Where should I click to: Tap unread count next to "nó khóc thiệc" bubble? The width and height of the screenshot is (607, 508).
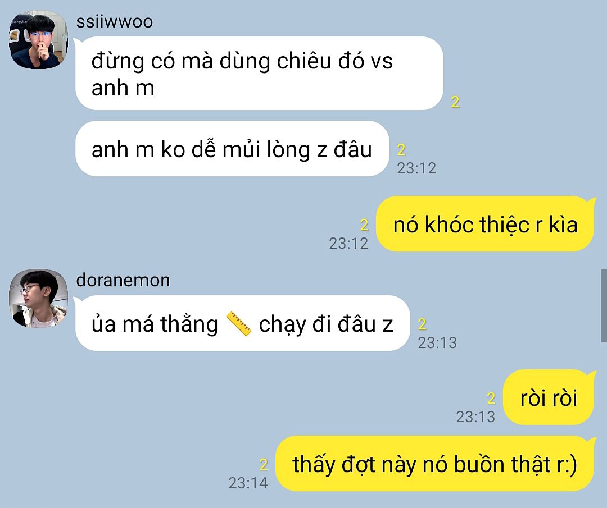click(x=364, y=225)
